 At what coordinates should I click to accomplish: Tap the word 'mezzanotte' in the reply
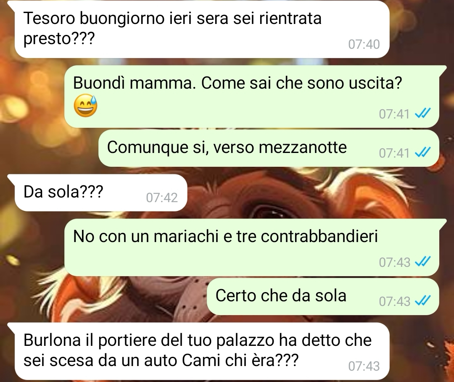tap(303, 148)
